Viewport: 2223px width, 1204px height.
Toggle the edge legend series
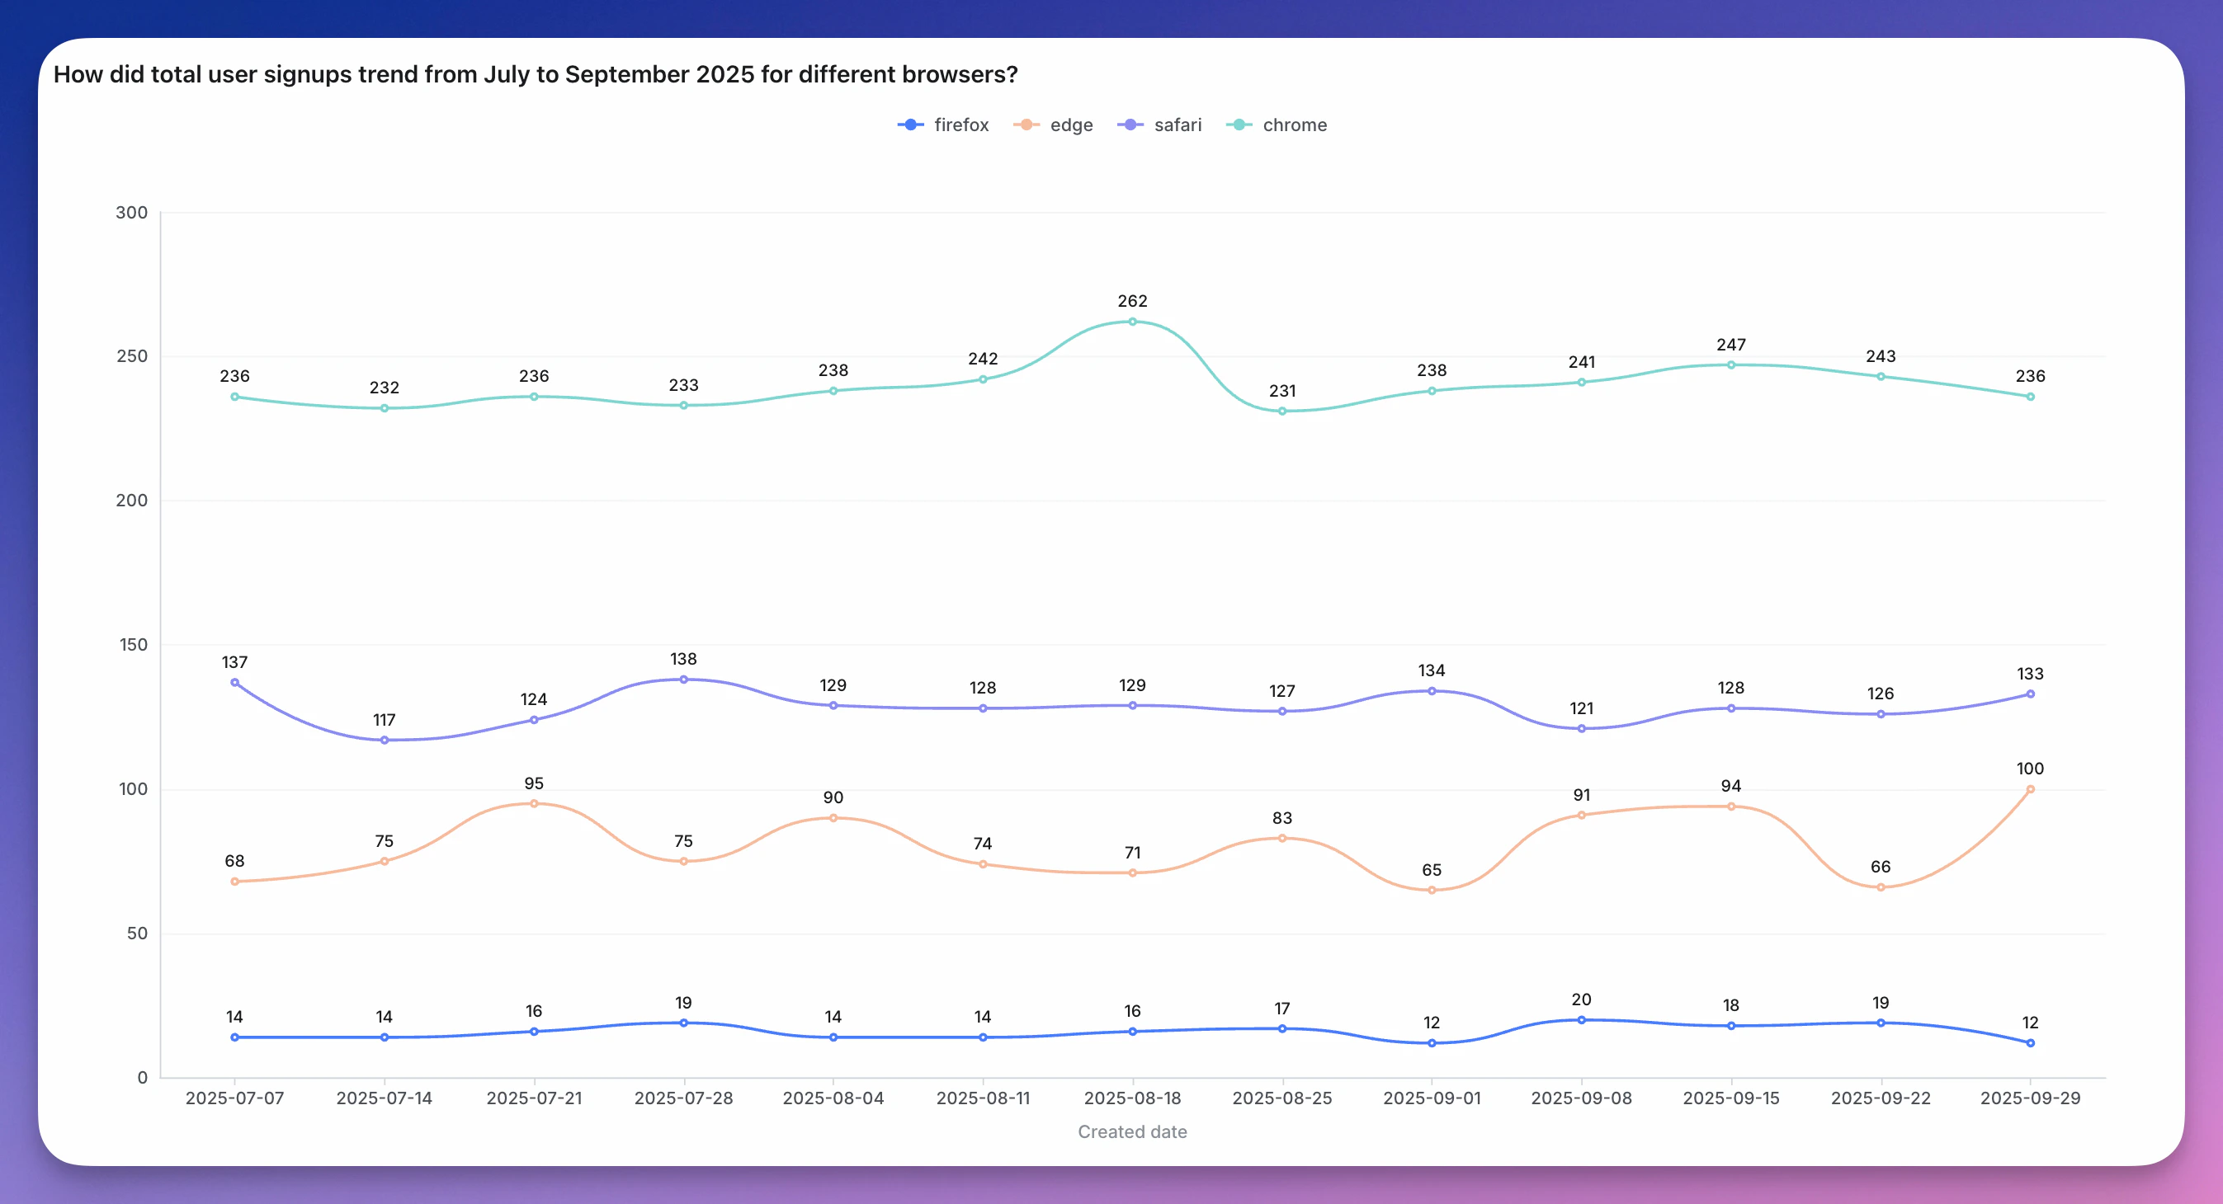(1071, 125)
